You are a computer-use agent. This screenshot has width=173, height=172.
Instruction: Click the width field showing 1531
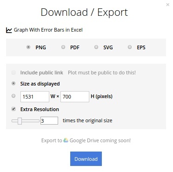pos(35,97)
